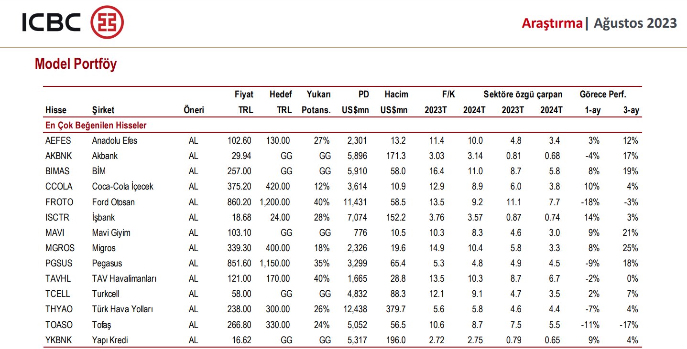687x349 pixels.
Task: Click company name "Mavi Giyim"
Action: (111, 233)
